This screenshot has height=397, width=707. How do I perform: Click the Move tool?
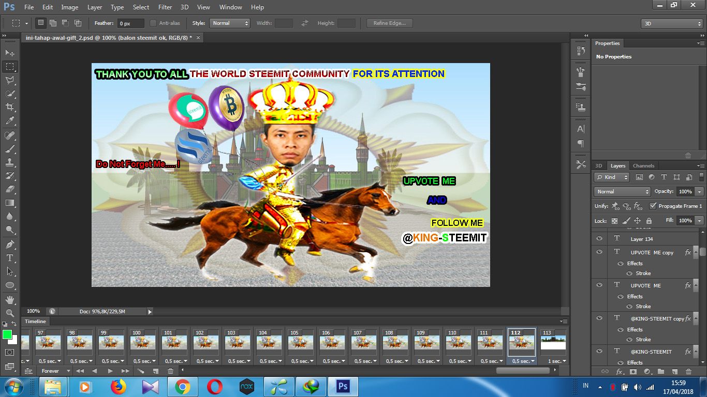tap(10, 53)
